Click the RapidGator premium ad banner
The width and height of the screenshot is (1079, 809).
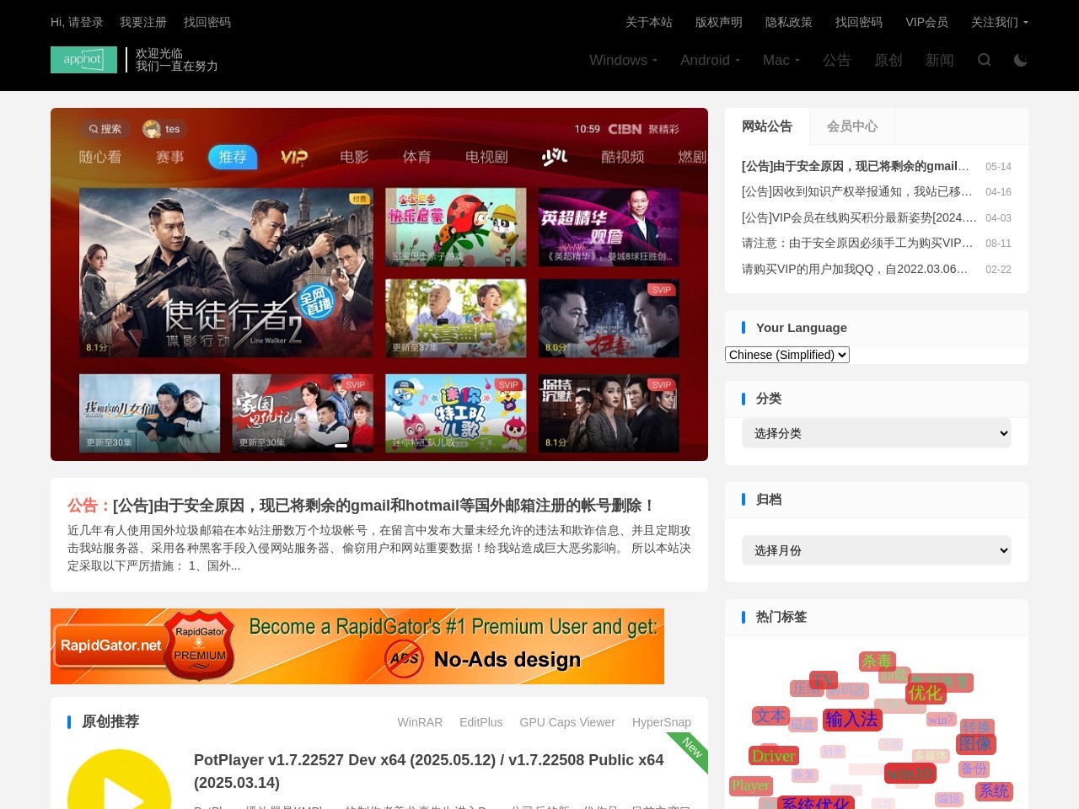click(357, 646)
